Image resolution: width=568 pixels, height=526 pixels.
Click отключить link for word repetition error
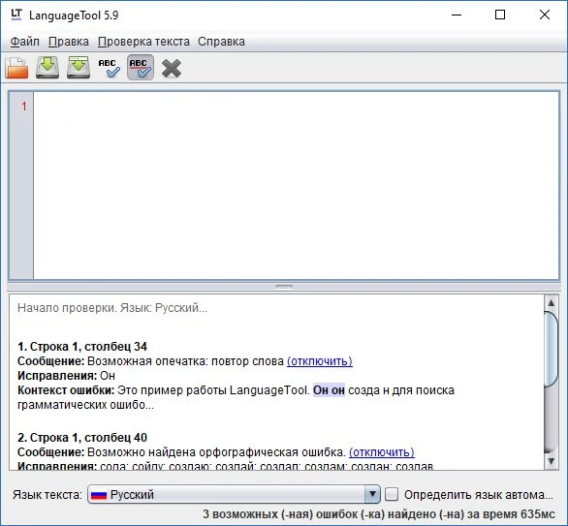coord(320,361)
